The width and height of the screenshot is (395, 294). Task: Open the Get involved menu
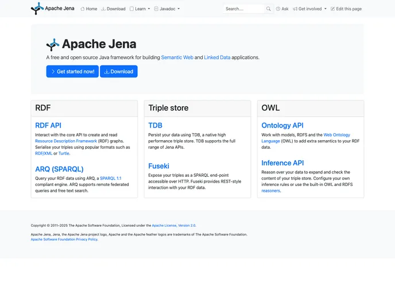click(x=310, y=9)
